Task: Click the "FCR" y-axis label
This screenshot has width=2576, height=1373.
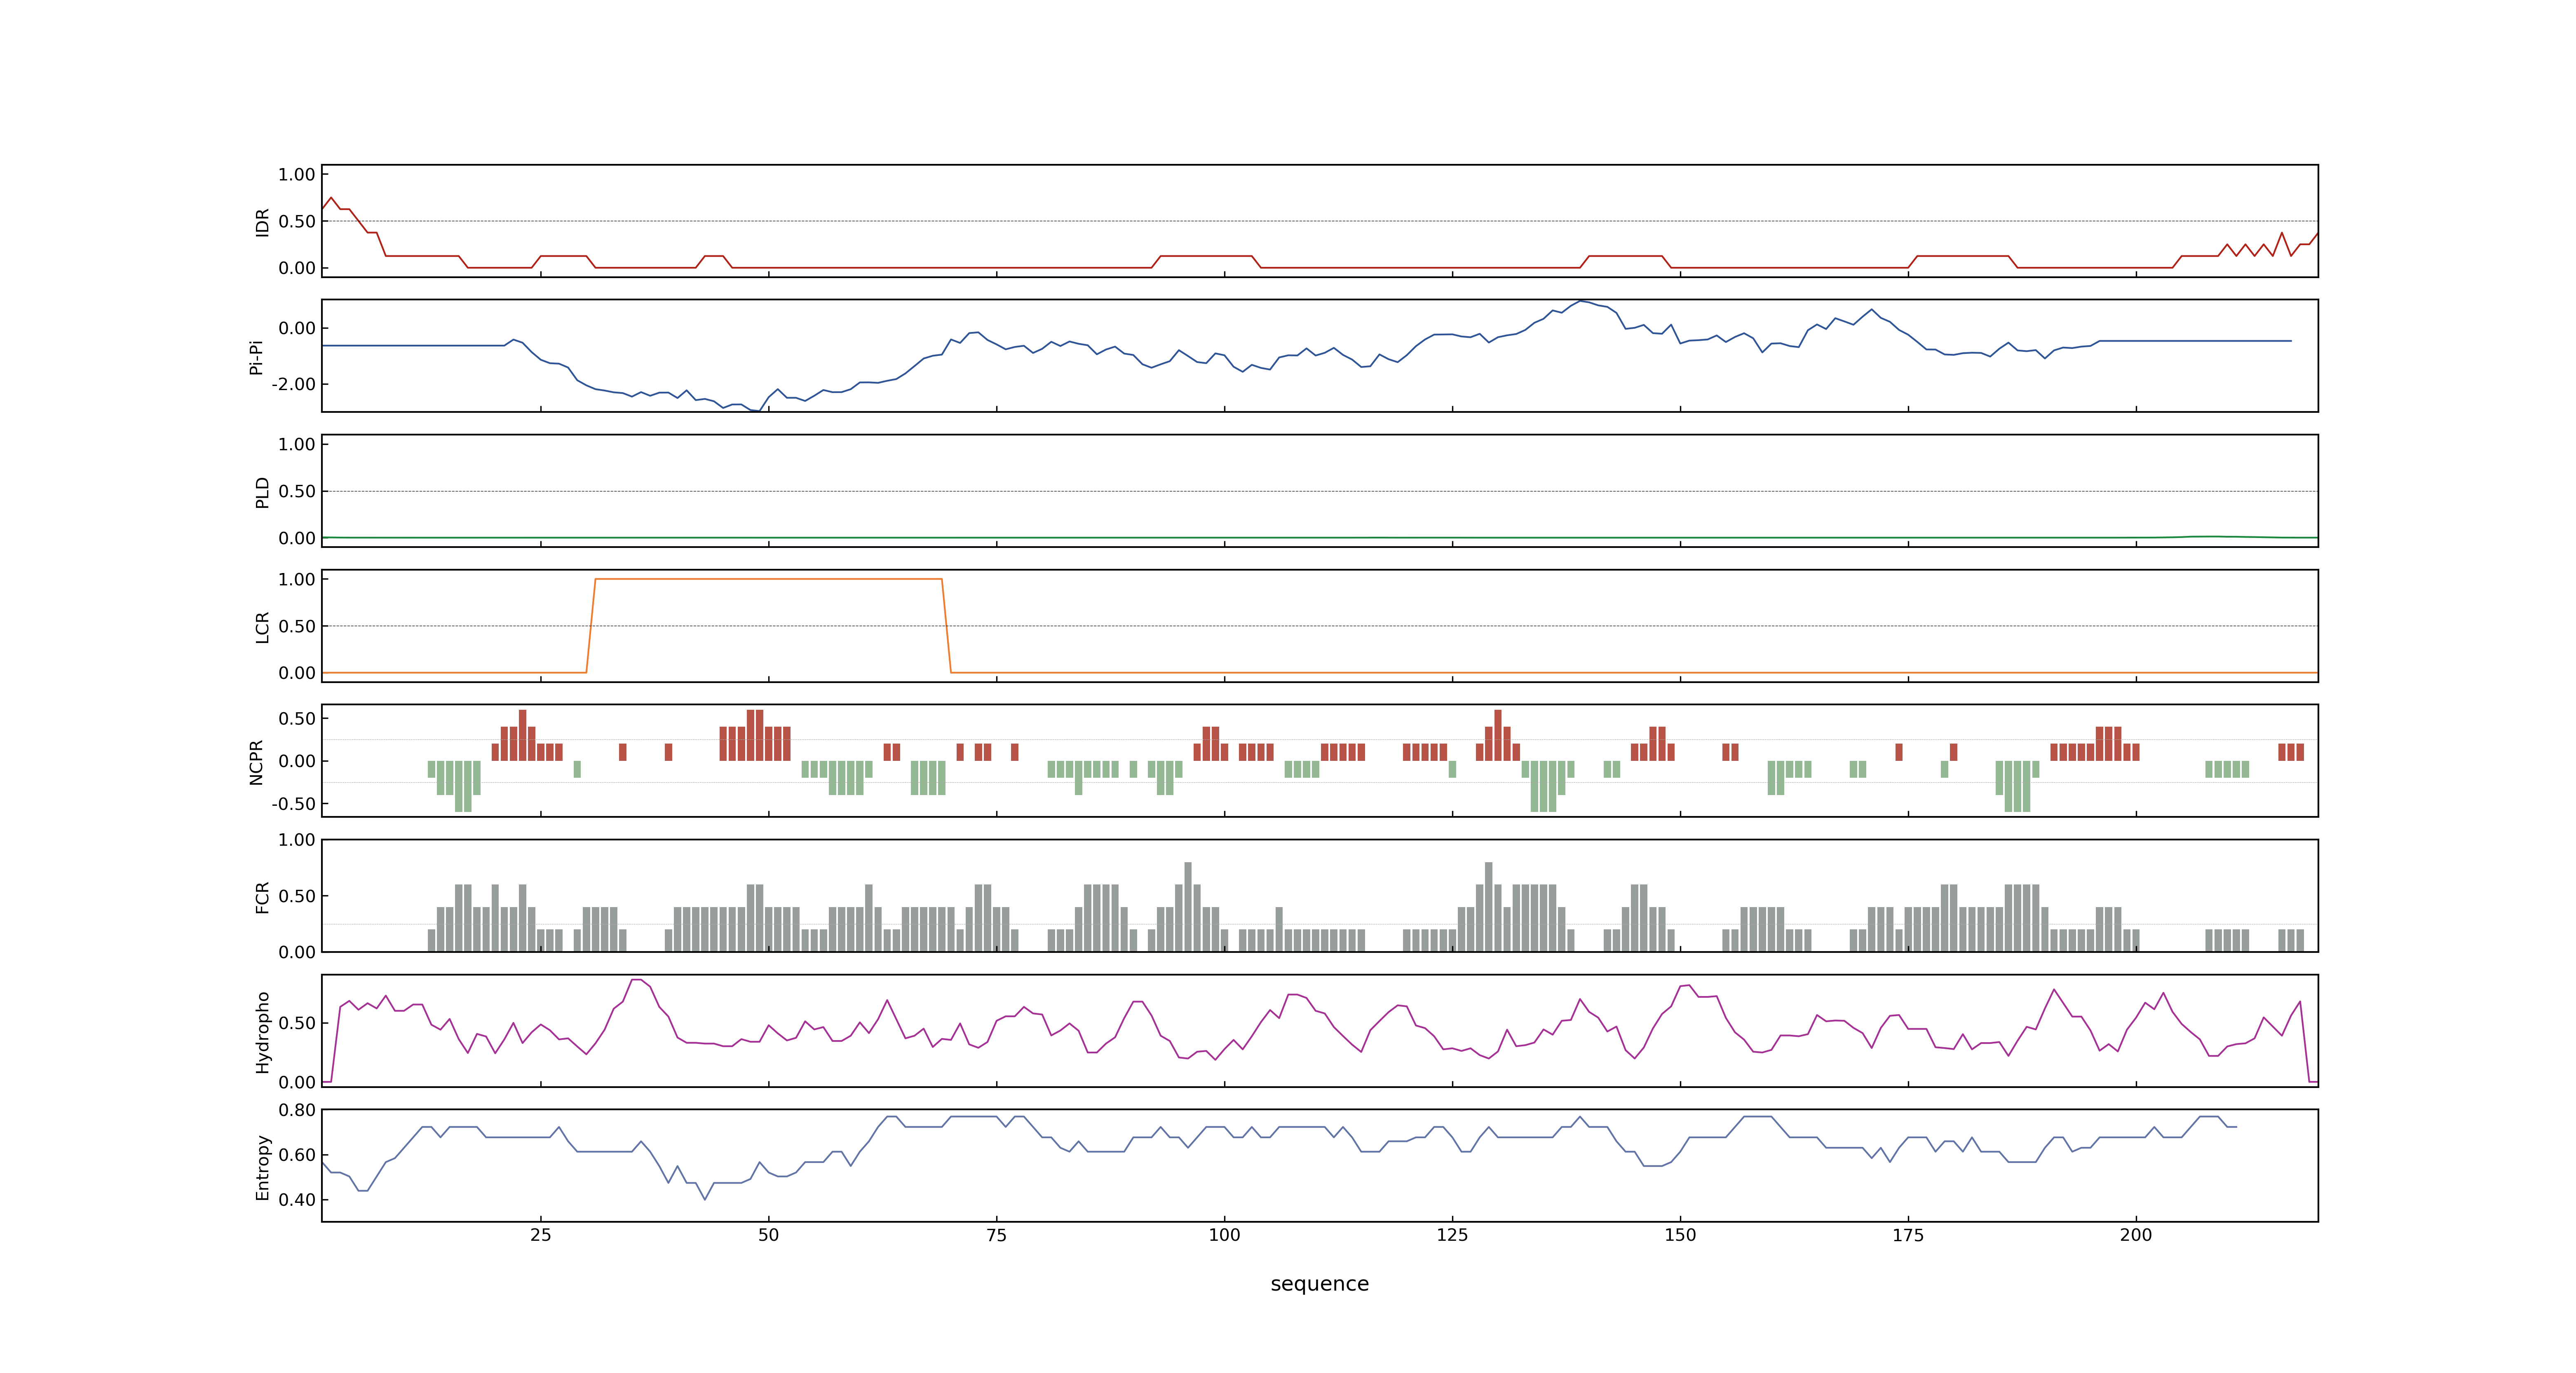Action: pos(262,897)
